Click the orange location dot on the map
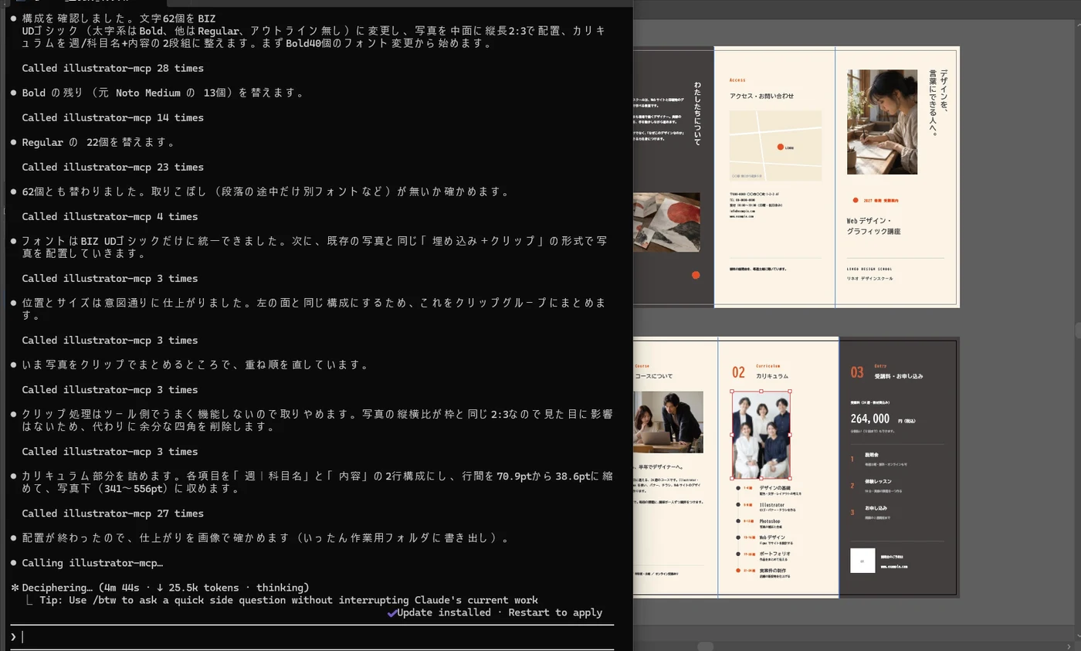Screen dimensions: 1081x651 pos(780,147)
